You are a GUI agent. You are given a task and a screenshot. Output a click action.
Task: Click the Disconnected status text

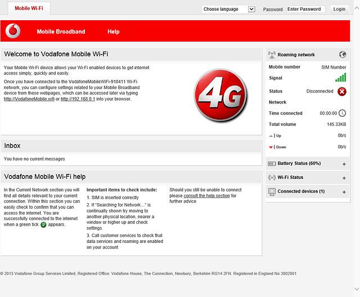click(x=320, y=91)
